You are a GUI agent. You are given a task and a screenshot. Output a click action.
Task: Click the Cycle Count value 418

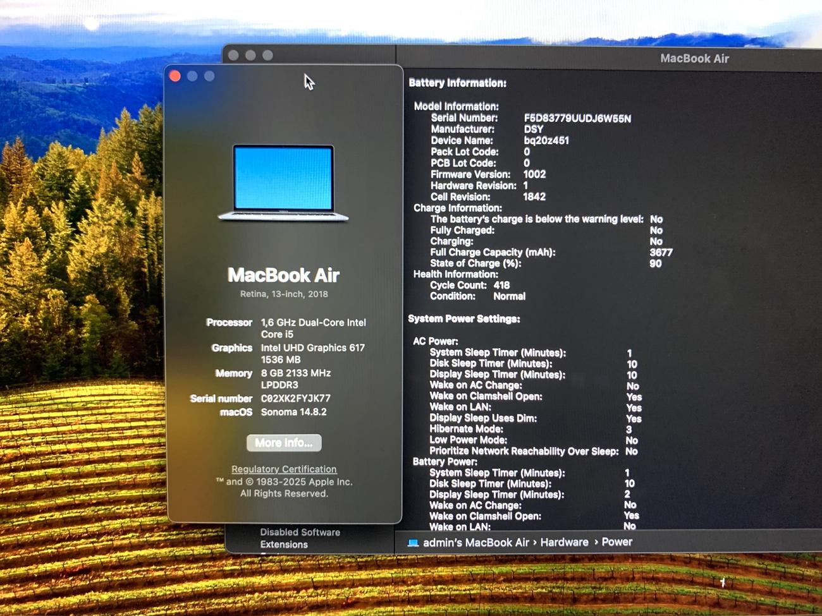tap(501, 285)
